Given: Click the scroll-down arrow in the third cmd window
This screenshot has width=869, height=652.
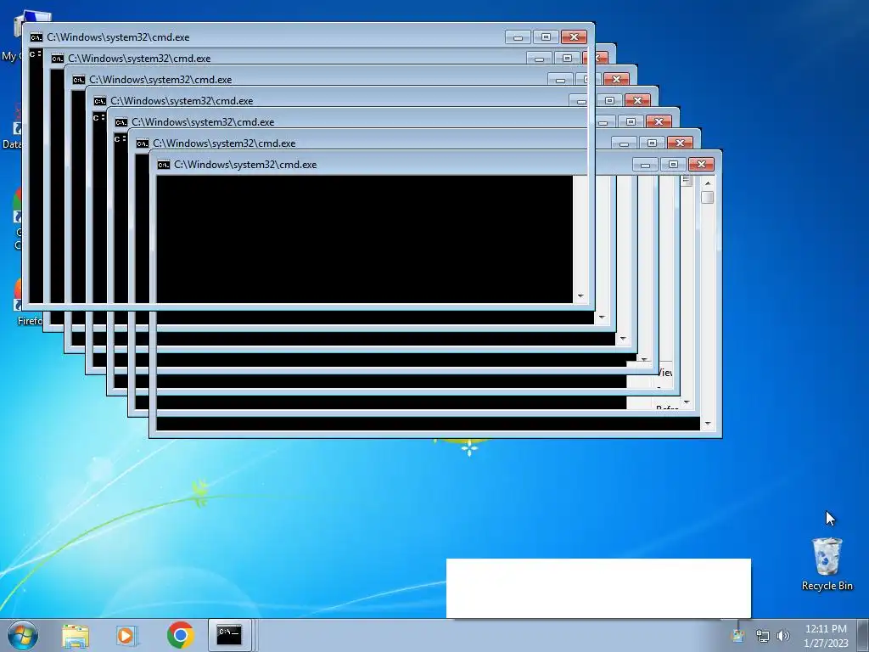Looking at the screenshot, I should [622, 338].
